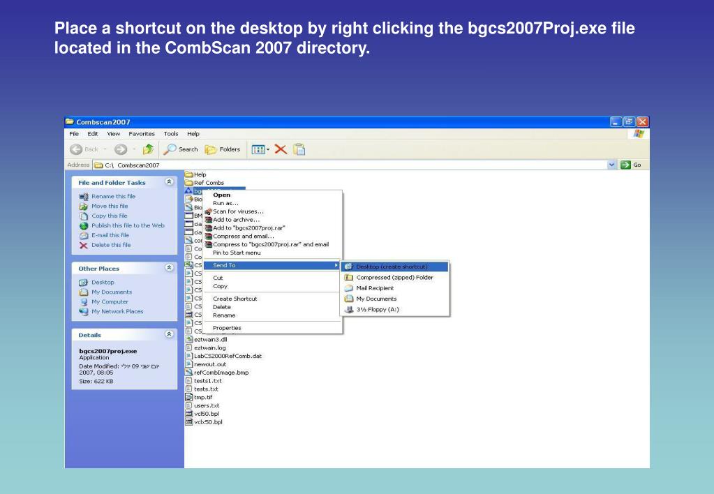Click the Go button
Viewport: 714px width, 494px height.
[x=631, y=165]
